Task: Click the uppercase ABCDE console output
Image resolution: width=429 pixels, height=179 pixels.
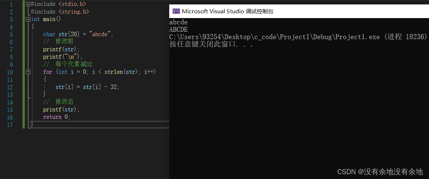Action: 179,30
